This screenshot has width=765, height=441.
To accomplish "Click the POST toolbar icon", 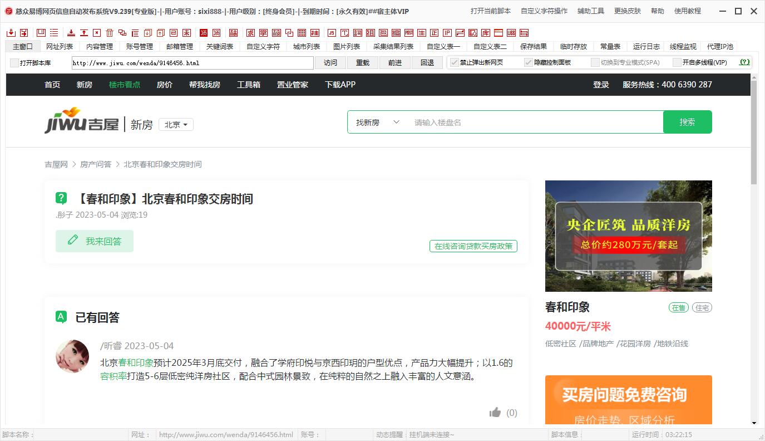I will point(409,33).
